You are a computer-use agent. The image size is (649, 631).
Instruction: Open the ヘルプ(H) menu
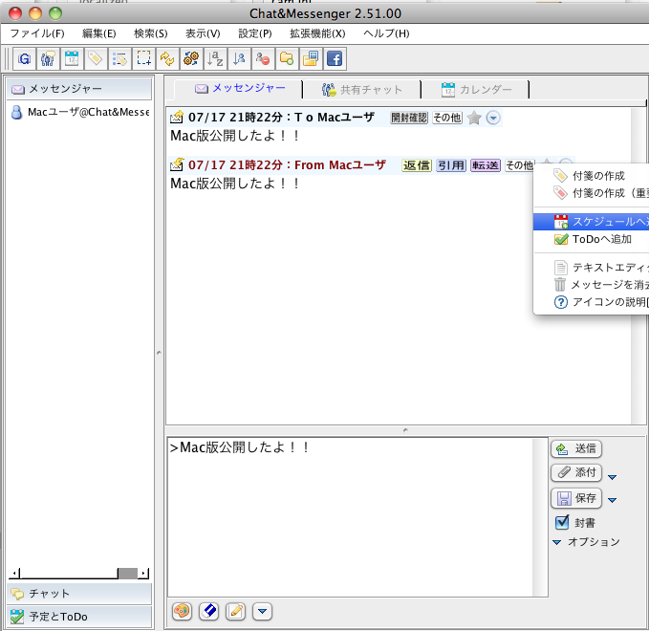(x=386, y=33)
